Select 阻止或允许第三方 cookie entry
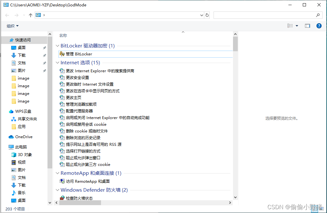The width and height of the screenshot is (327, 213). tap(88, 164)
